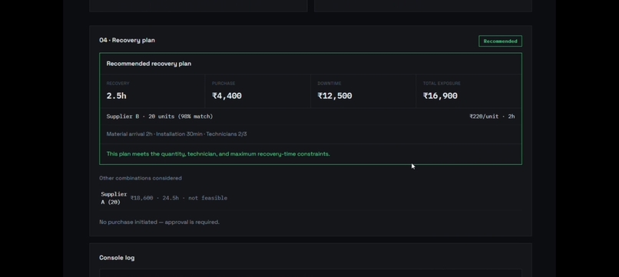Select the '04 · Recovery plan' heading
This screenshot has width=619, height=277.
pos(127,40)
